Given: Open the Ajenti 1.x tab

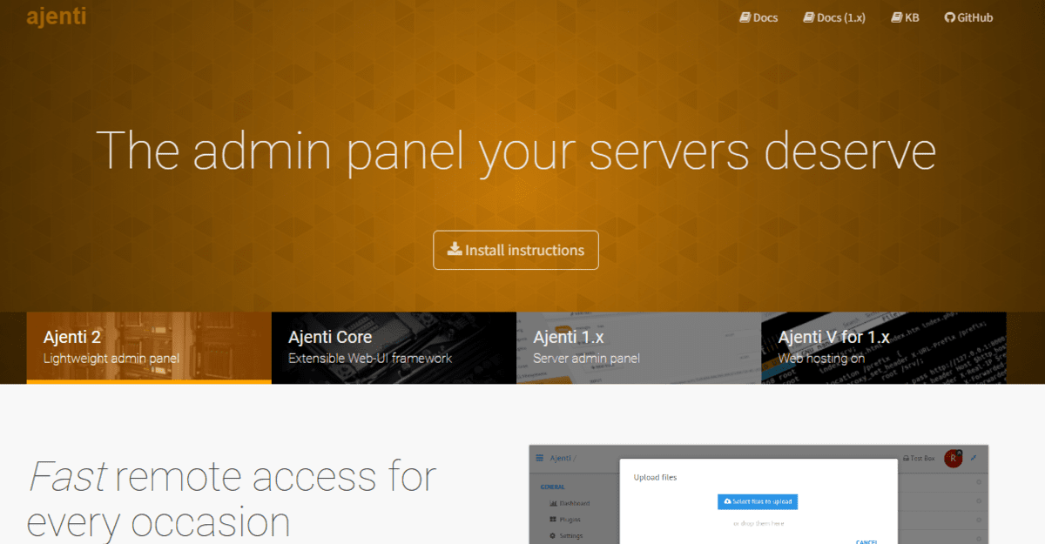Looking at the screenshot, I should [x=638, y=347].
